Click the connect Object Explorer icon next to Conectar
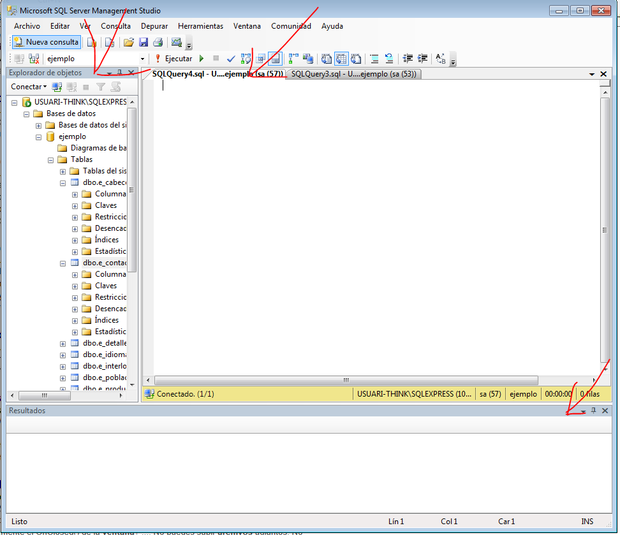Image resolution: width=620 pixels, height=535 pixels. pos(57,87)
